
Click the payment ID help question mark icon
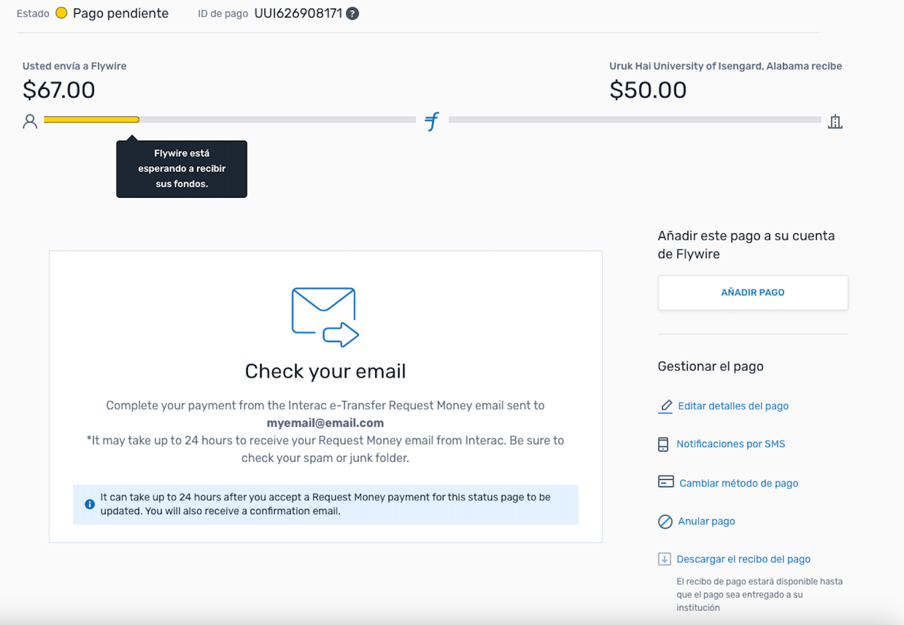[353, 14]
